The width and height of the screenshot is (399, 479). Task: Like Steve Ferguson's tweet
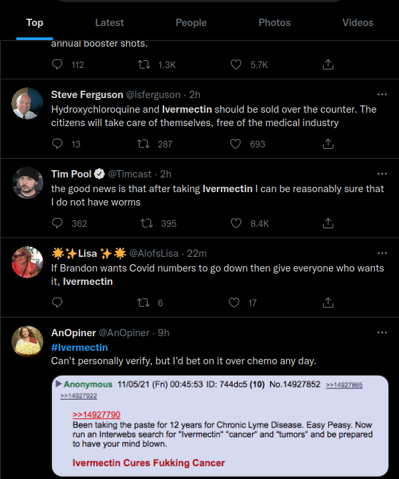coord(236,144)
